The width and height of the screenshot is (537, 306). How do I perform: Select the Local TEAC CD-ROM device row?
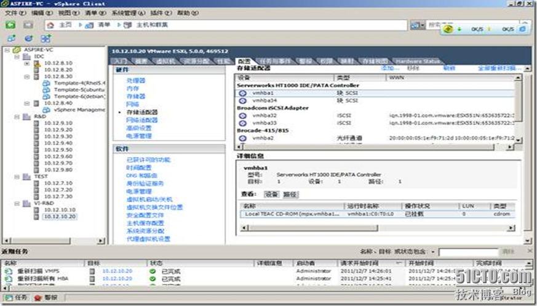pos(378,214)
